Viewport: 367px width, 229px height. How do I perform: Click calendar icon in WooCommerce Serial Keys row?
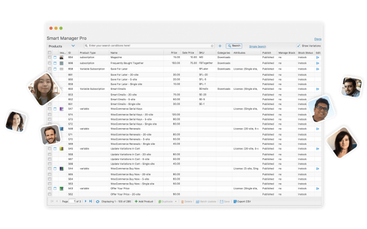click(55, 109)
